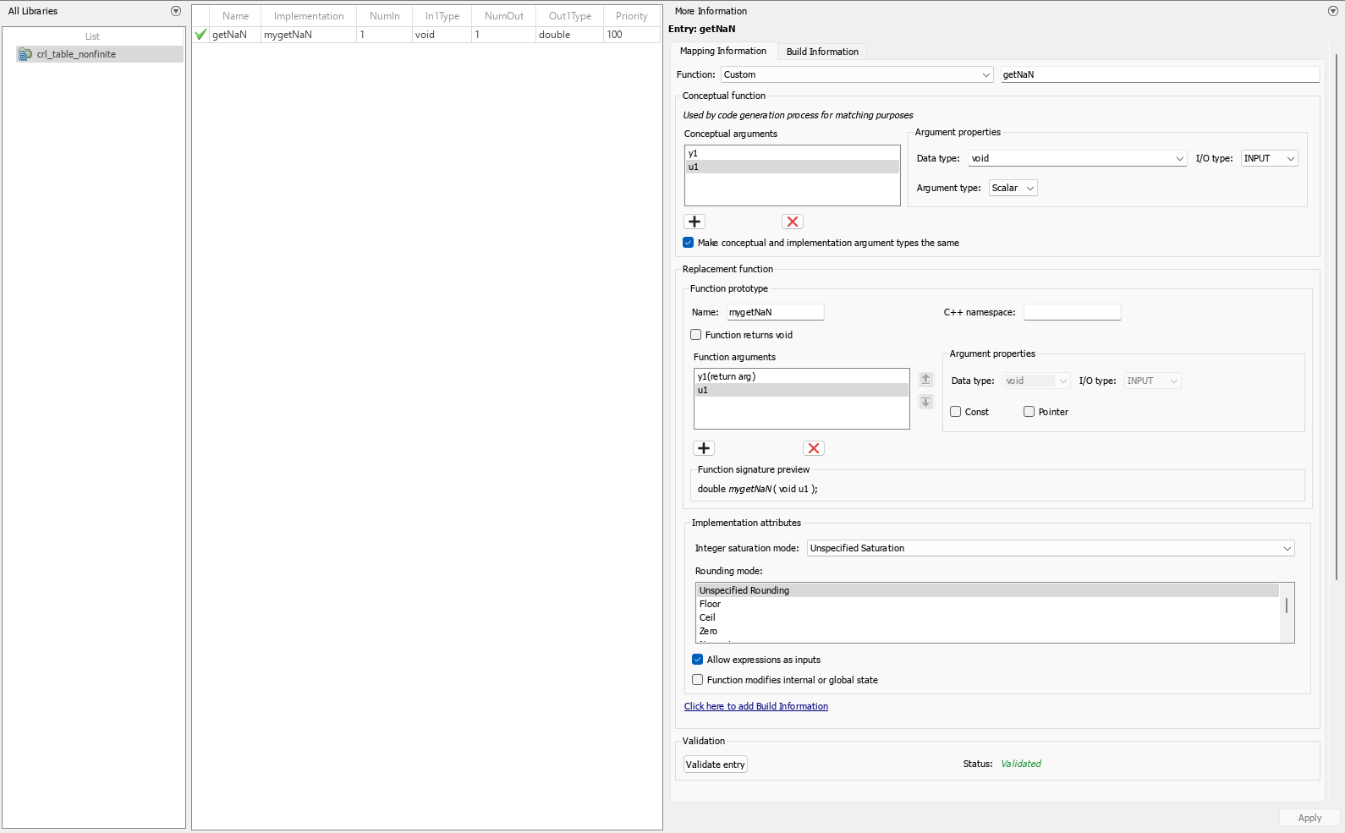
Task: Open the Function dropdown set to Custom
Action: pyautogui.click(x=857, y=74)
